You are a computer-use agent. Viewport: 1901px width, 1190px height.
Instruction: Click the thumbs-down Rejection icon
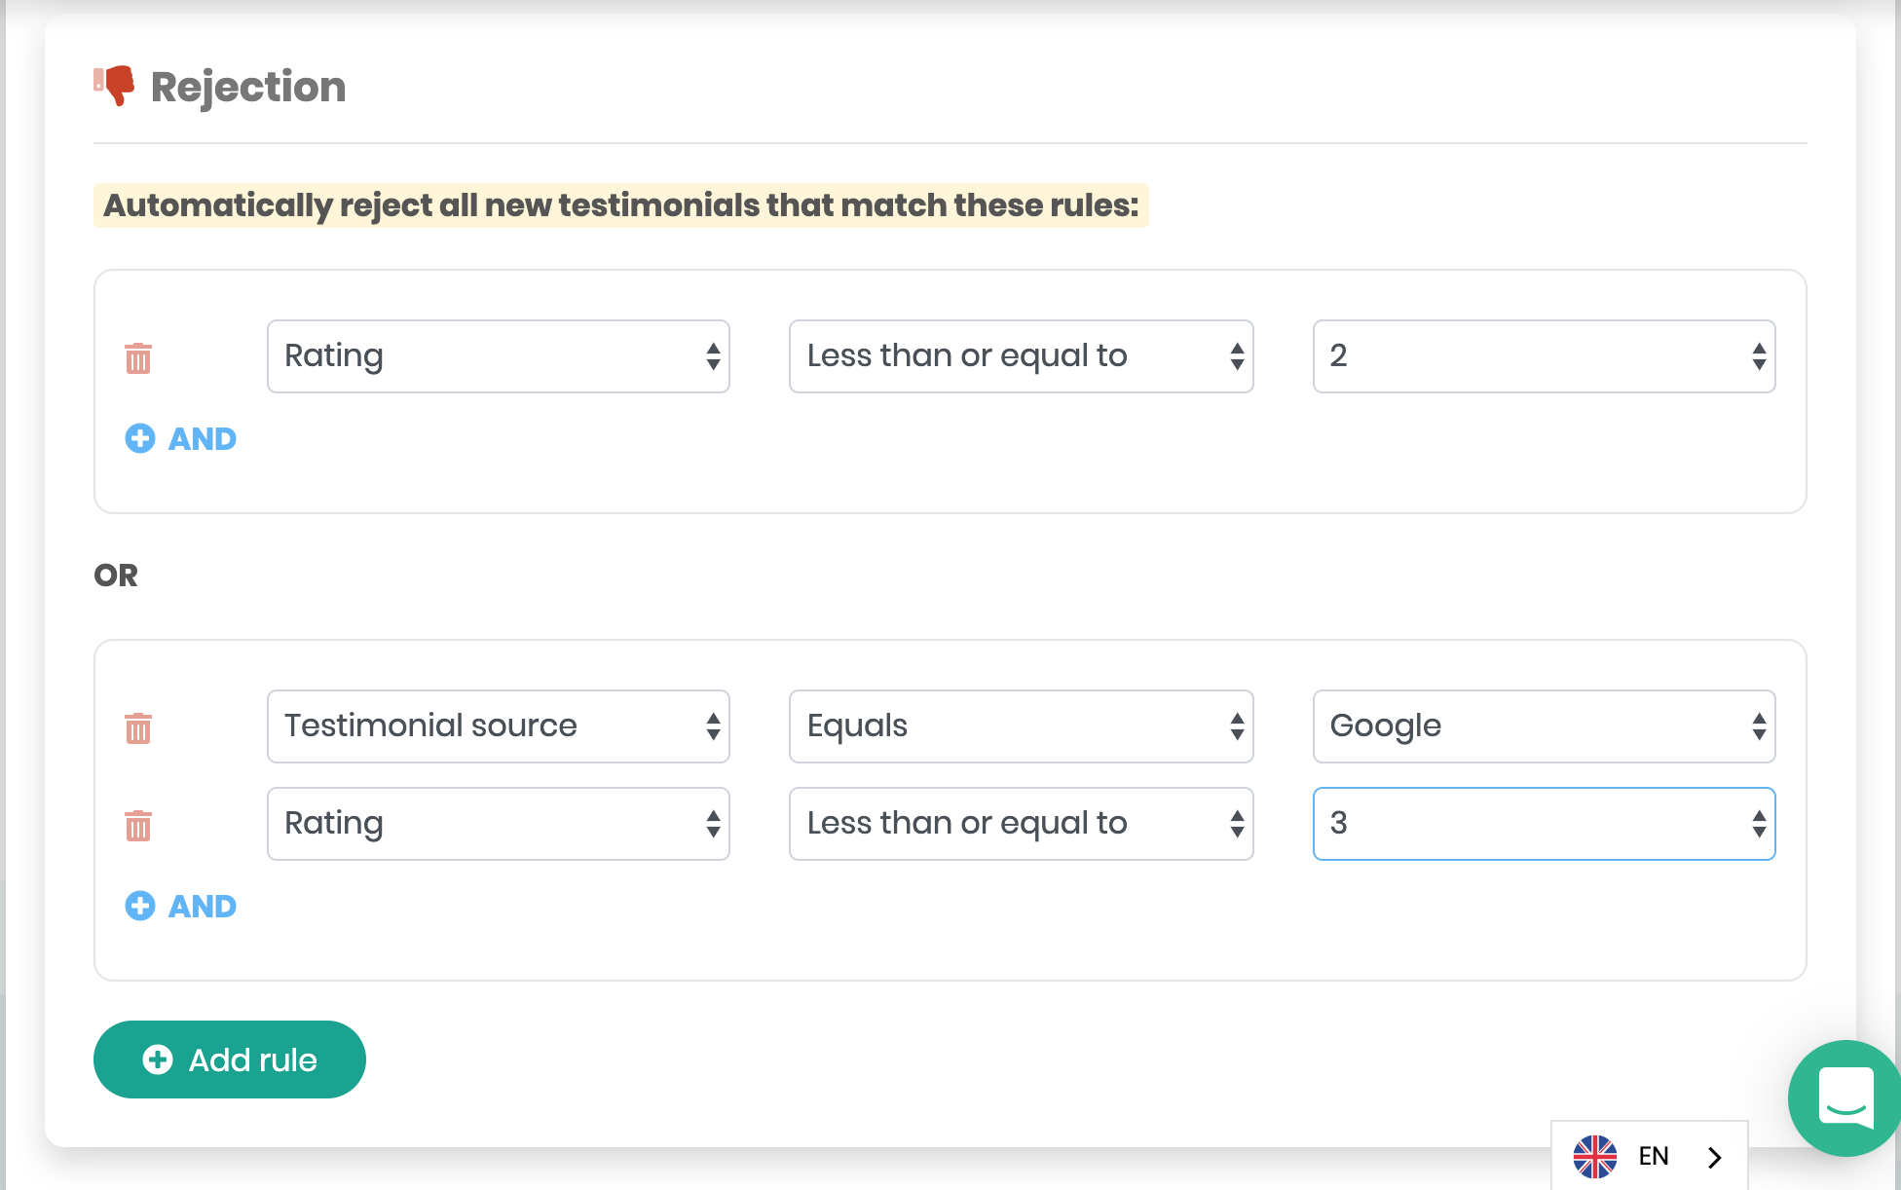point(115,86)
